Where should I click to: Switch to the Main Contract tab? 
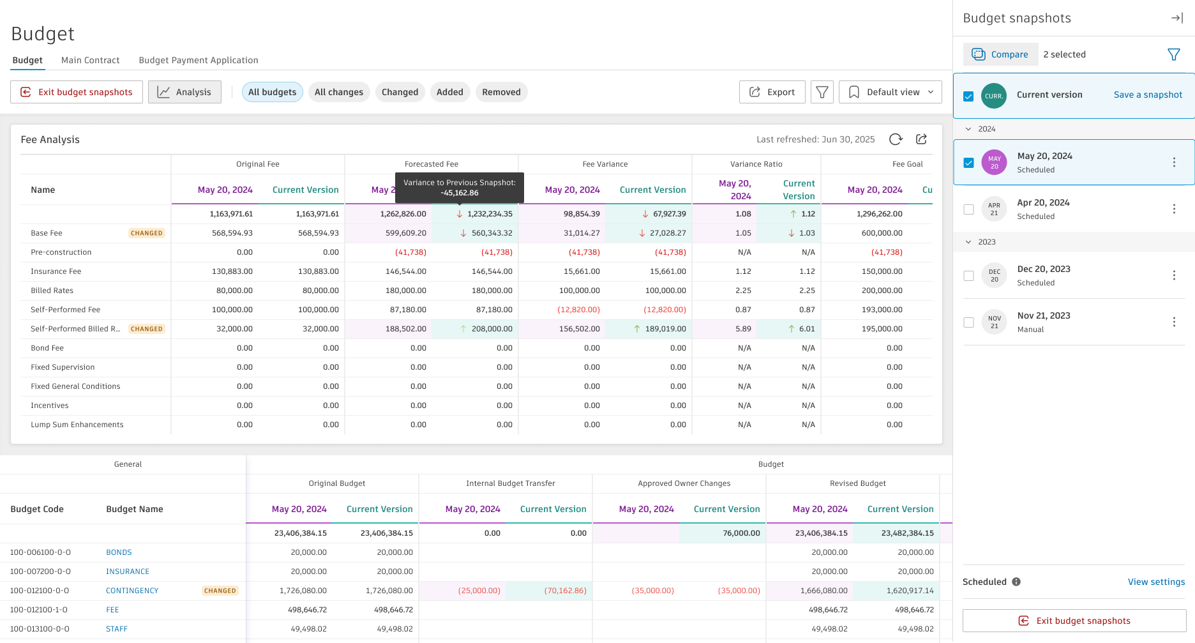pyautogui.click(x=90, y=60)
